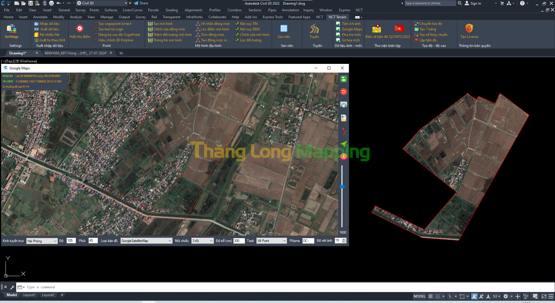Viewport: 555px width, 303px height.
Task: Click the blue zoom slider handle on map
Action: pos(342,187)
